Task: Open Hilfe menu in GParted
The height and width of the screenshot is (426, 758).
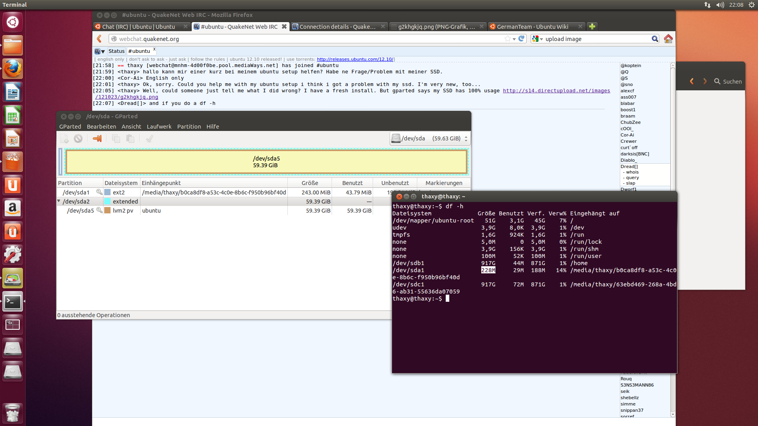Action: 213,127
